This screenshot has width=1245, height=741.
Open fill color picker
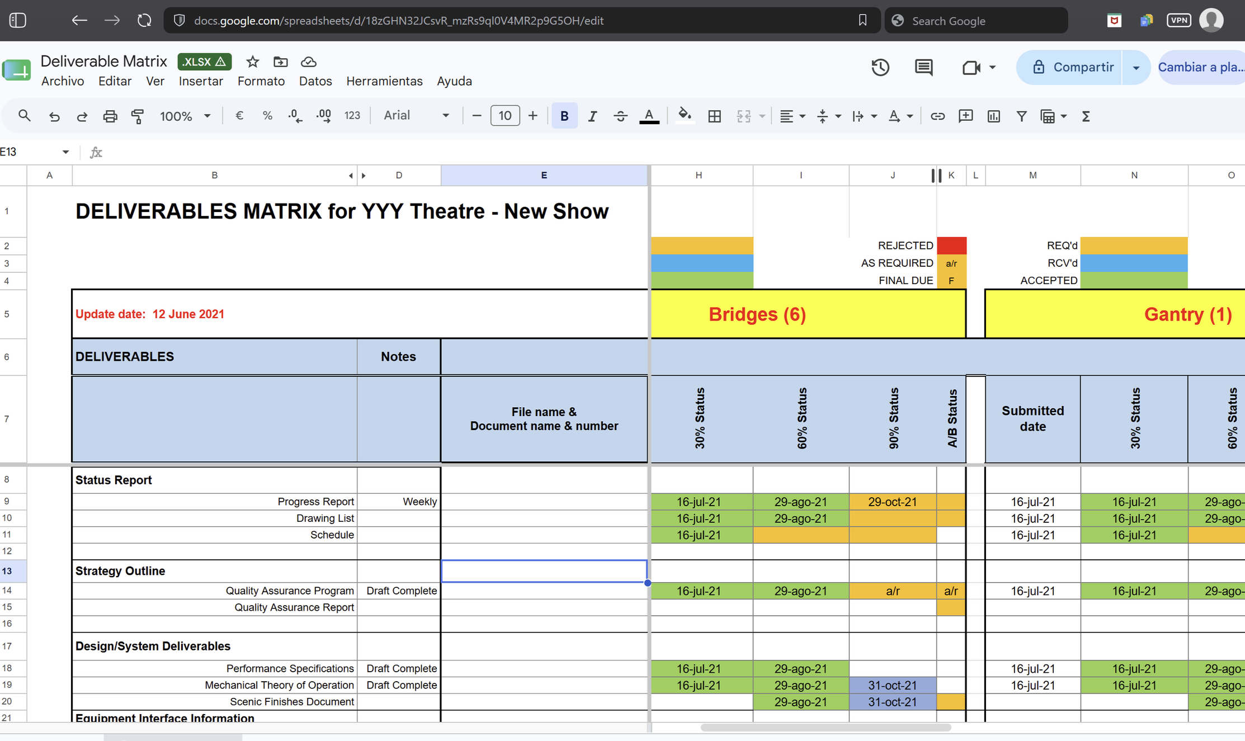tap(685, 116)
